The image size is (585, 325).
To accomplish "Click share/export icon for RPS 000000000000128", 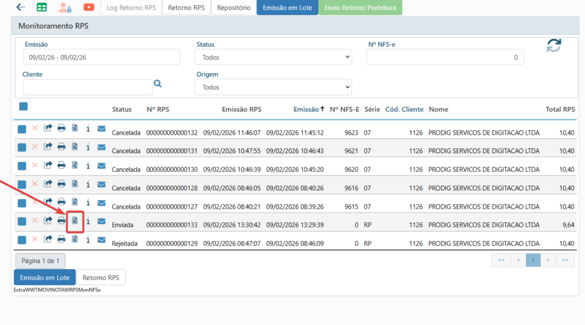I will (x=48, y=184).
